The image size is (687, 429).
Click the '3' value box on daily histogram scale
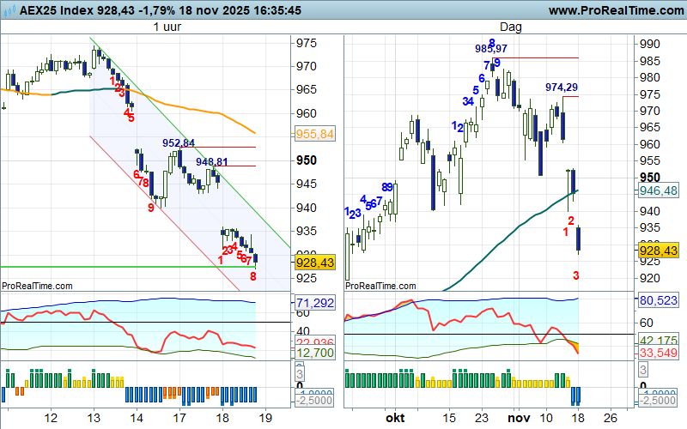pos(642,370)
